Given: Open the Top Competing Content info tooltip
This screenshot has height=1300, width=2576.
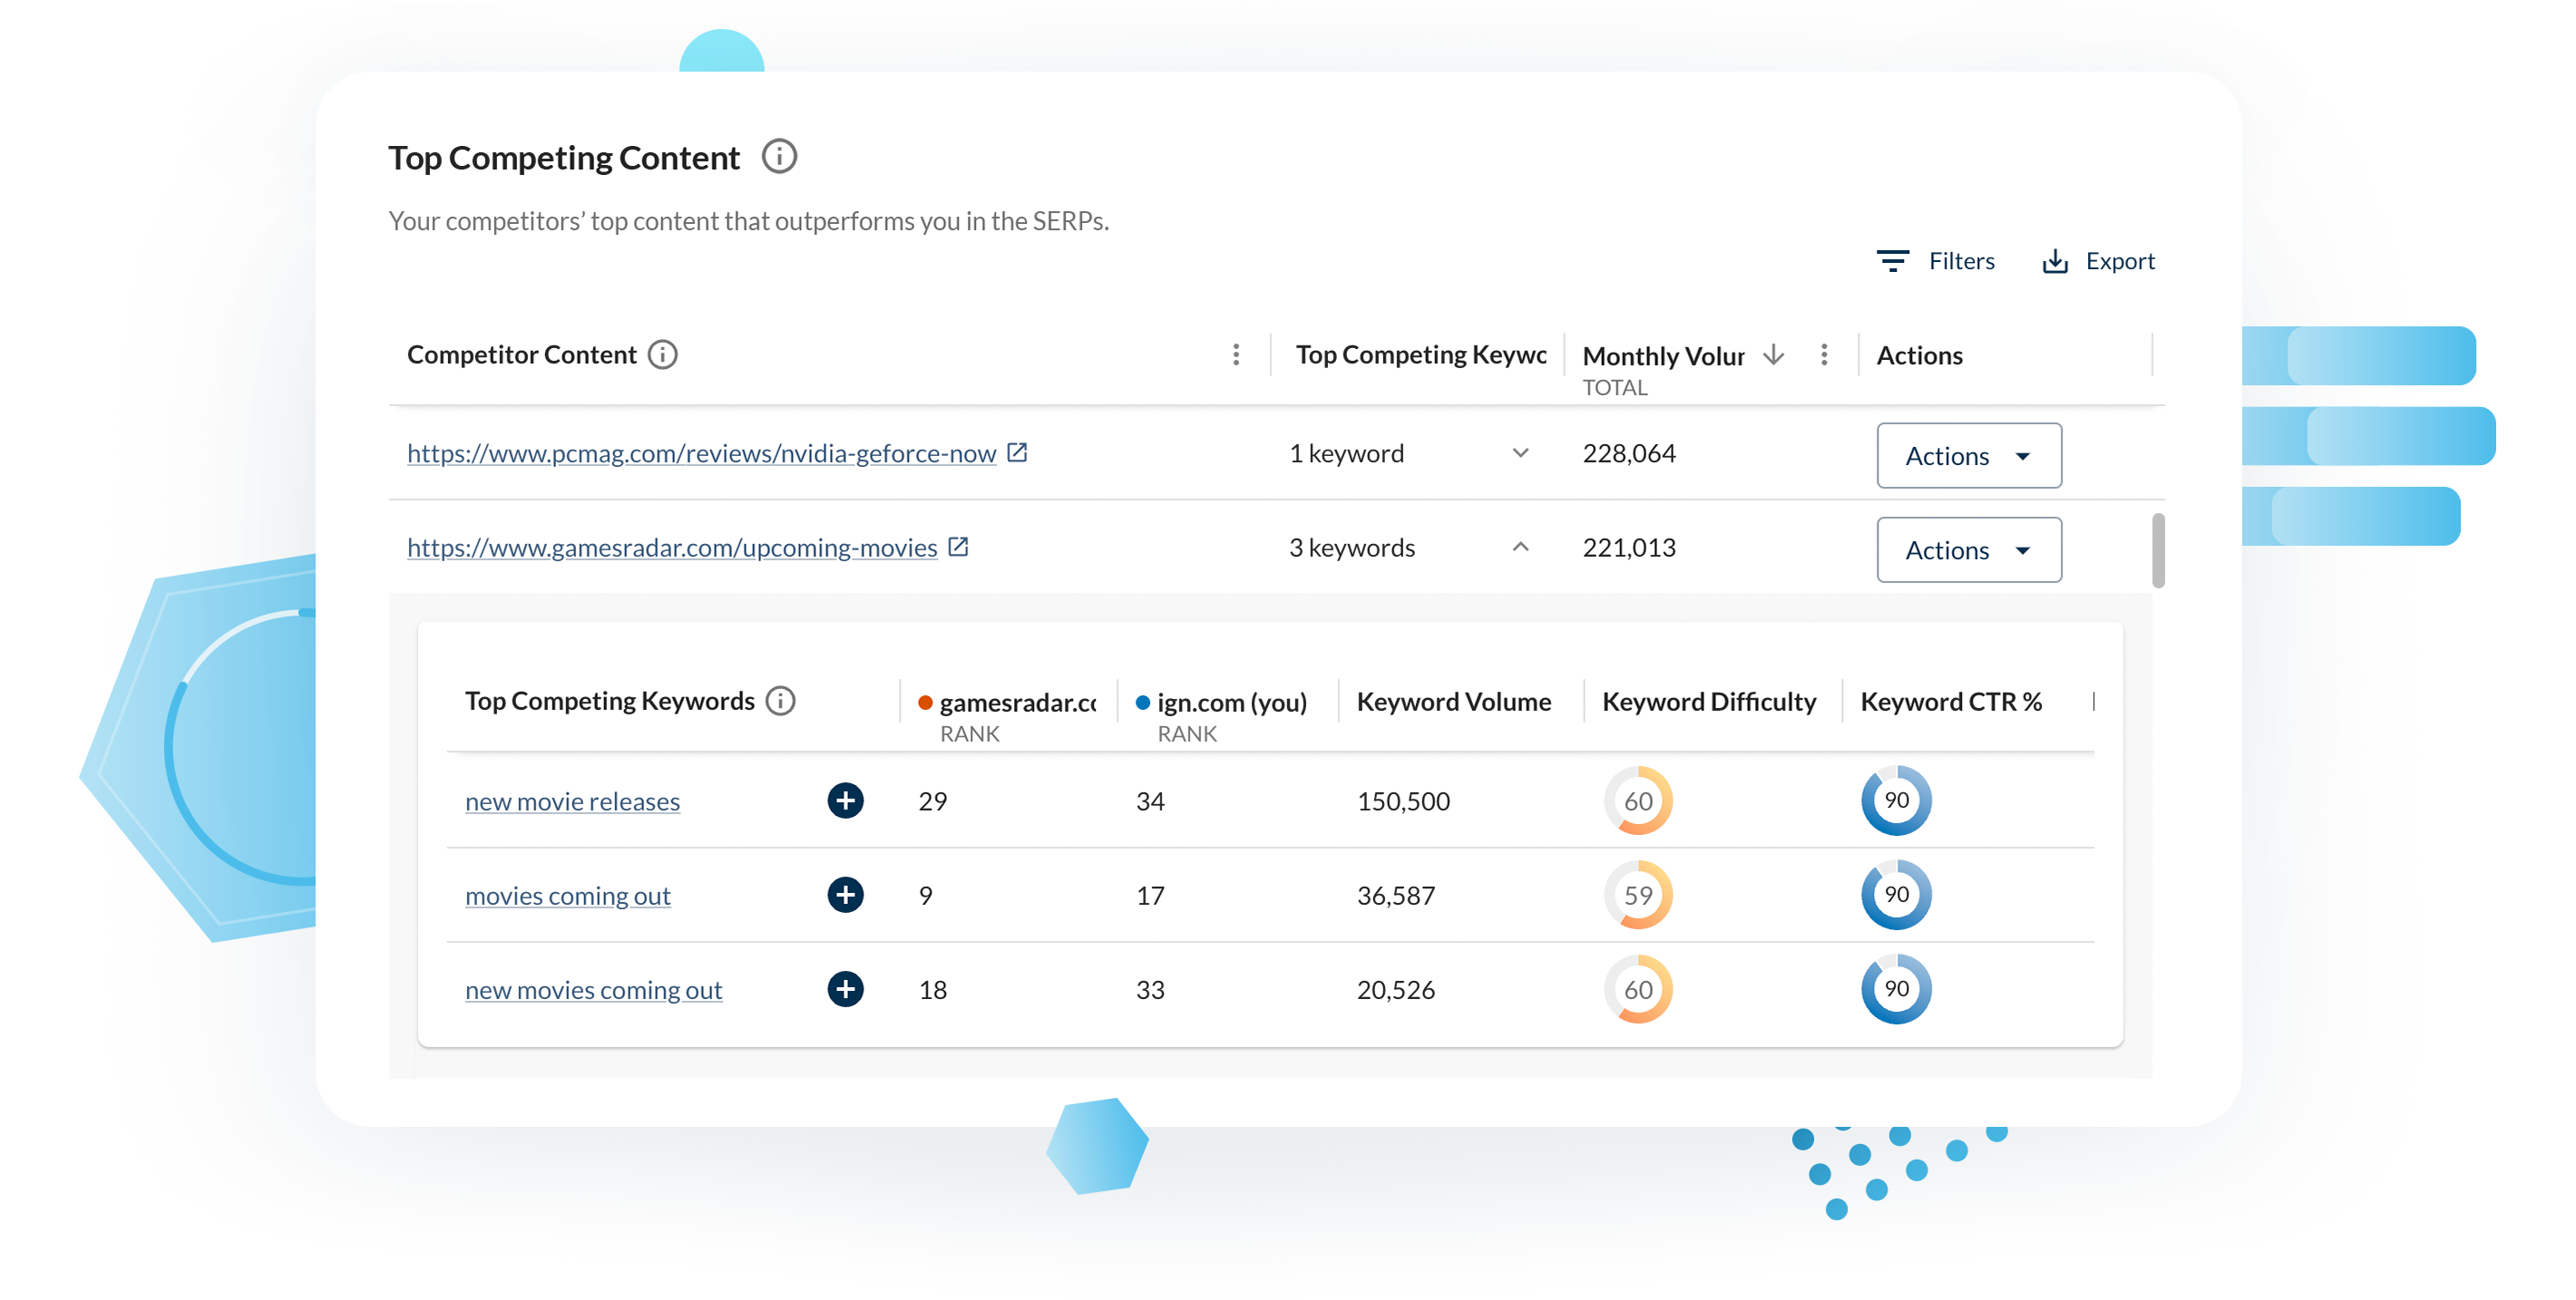Looking at the screenshot, I should tap(779, 156).
